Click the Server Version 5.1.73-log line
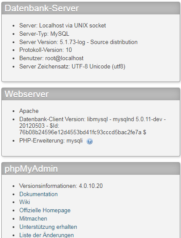 click(78, 42)
